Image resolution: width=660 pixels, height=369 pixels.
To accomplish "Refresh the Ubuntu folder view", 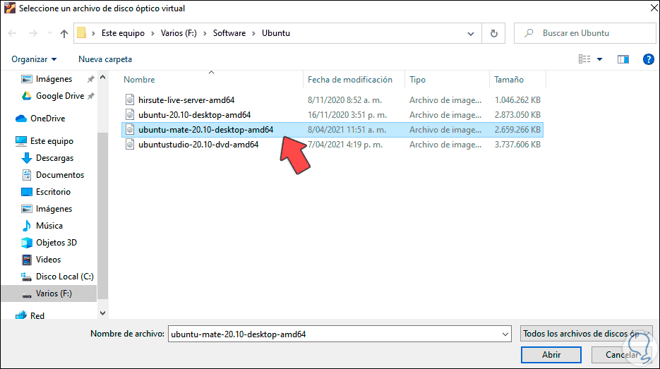I will tap(493, 33).
